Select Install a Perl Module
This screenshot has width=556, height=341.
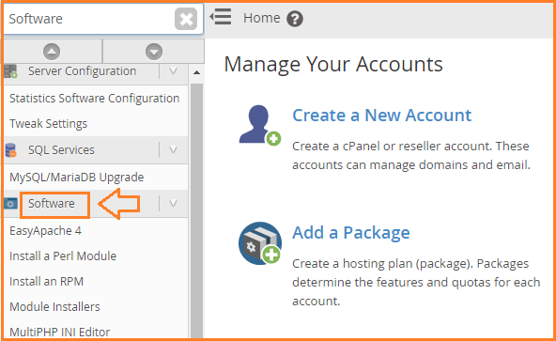[x=63, y=256]
